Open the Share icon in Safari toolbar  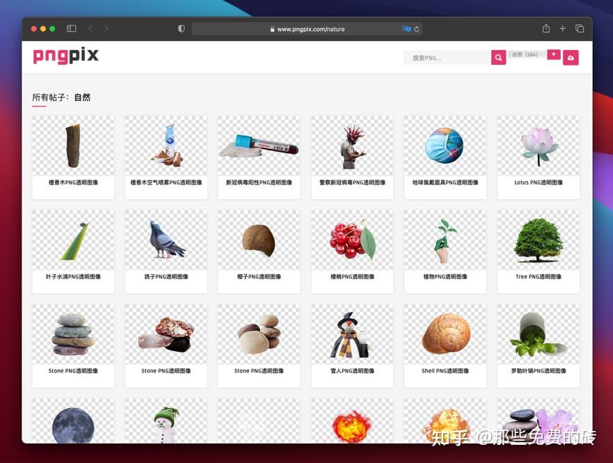[x=546, y=28]
